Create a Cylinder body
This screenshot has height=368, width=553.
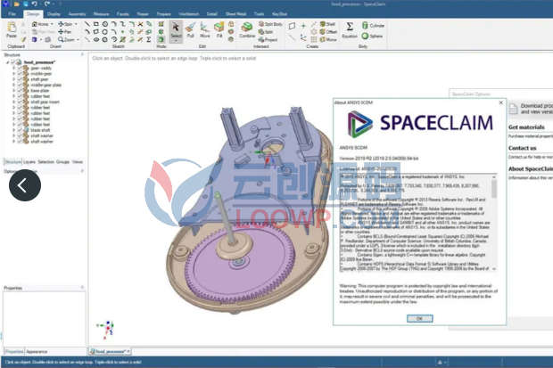point(373,25)
